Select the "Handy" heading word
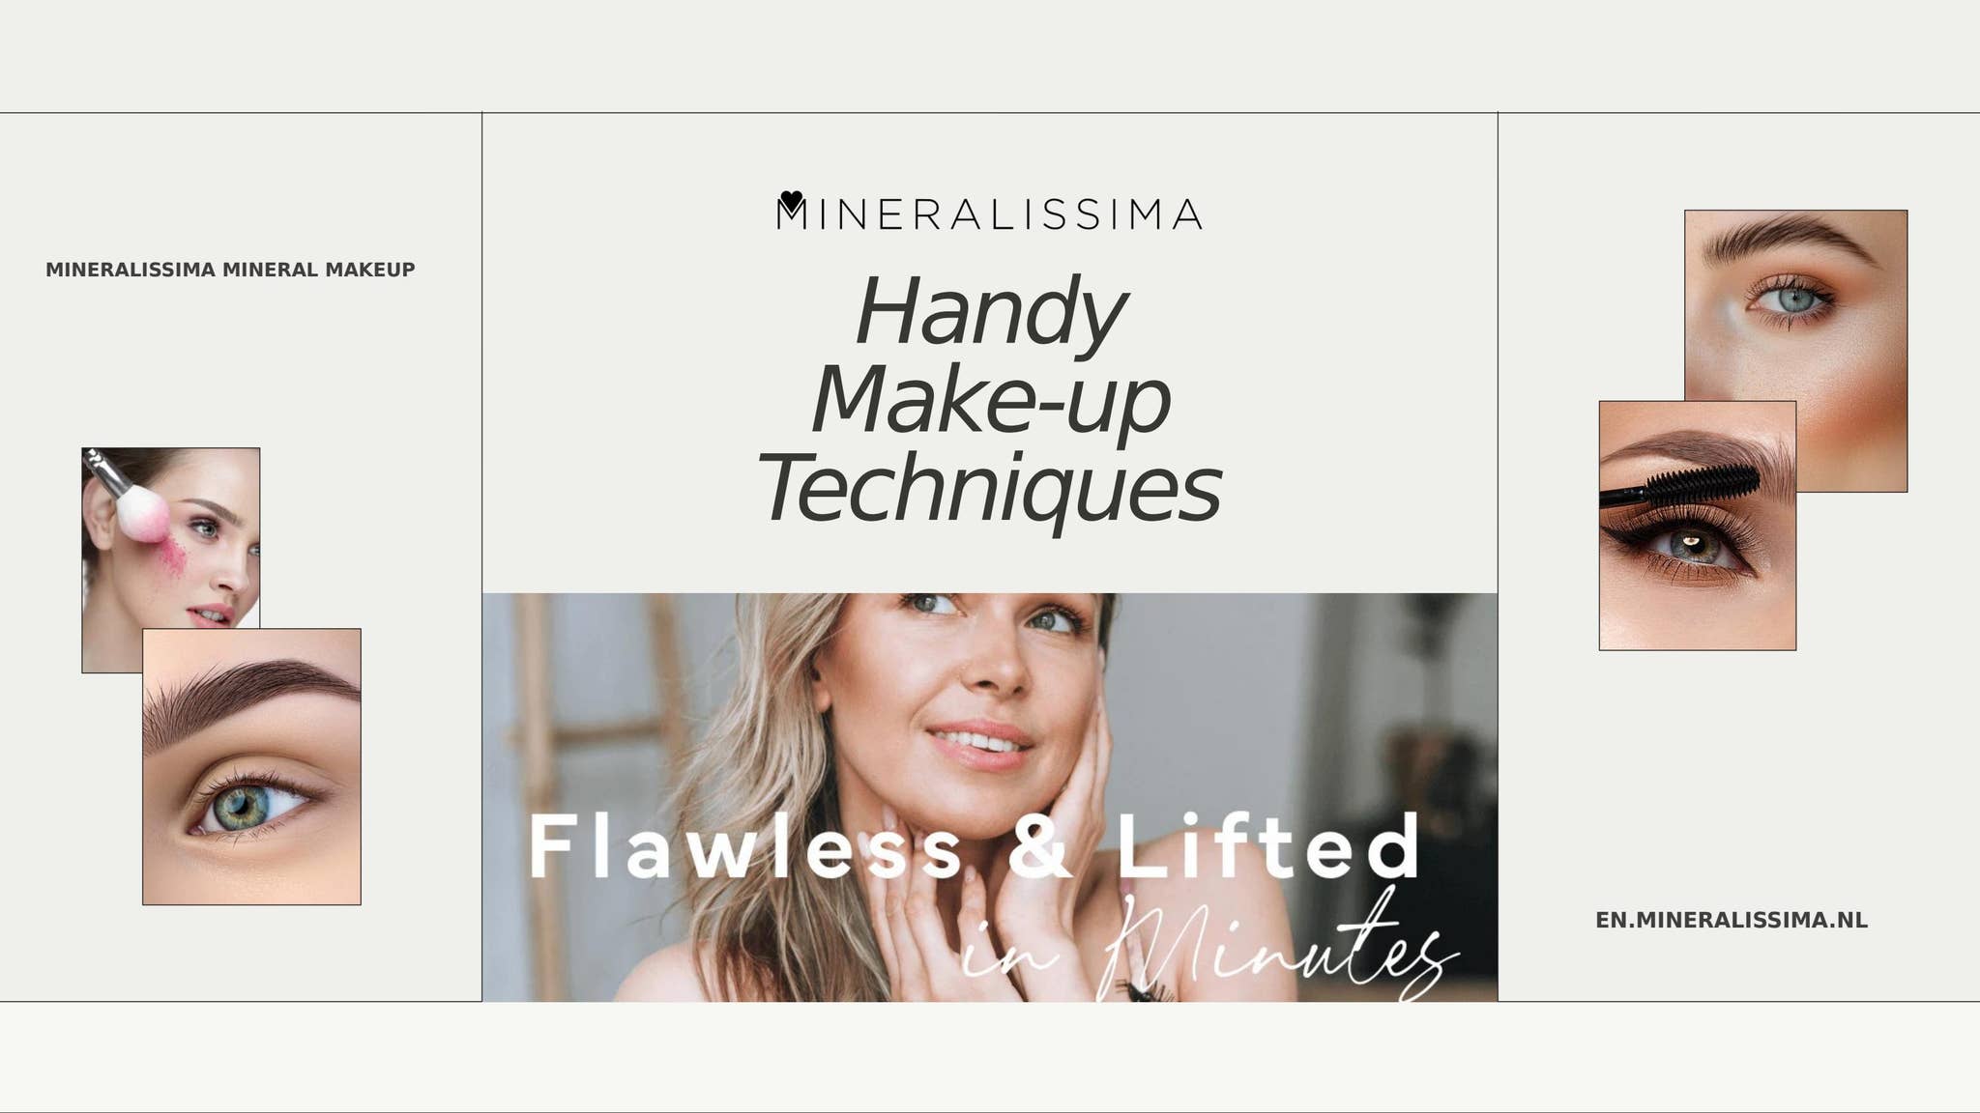The image size is (1980, 1113). [x=991, y=313]
